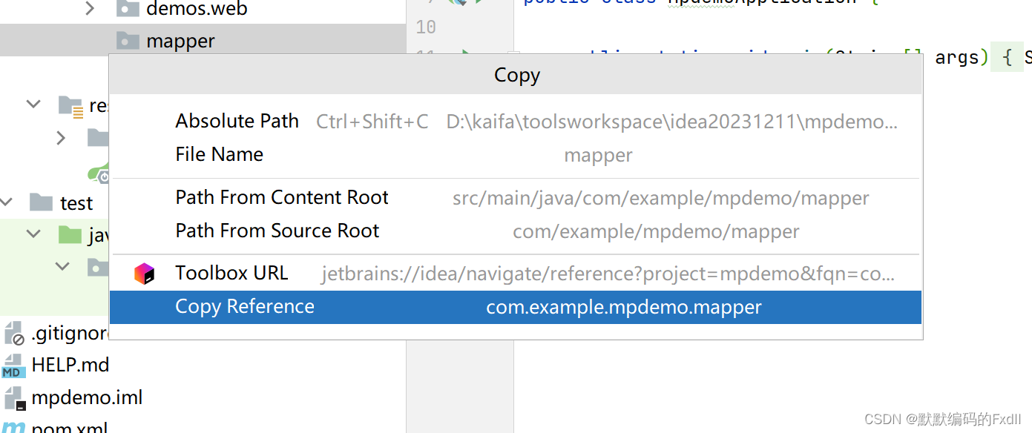The height and width of the screenshot is (433, 1032).
Task: Collapse the resources folder chevron
Action: click(x=33, y=104)
